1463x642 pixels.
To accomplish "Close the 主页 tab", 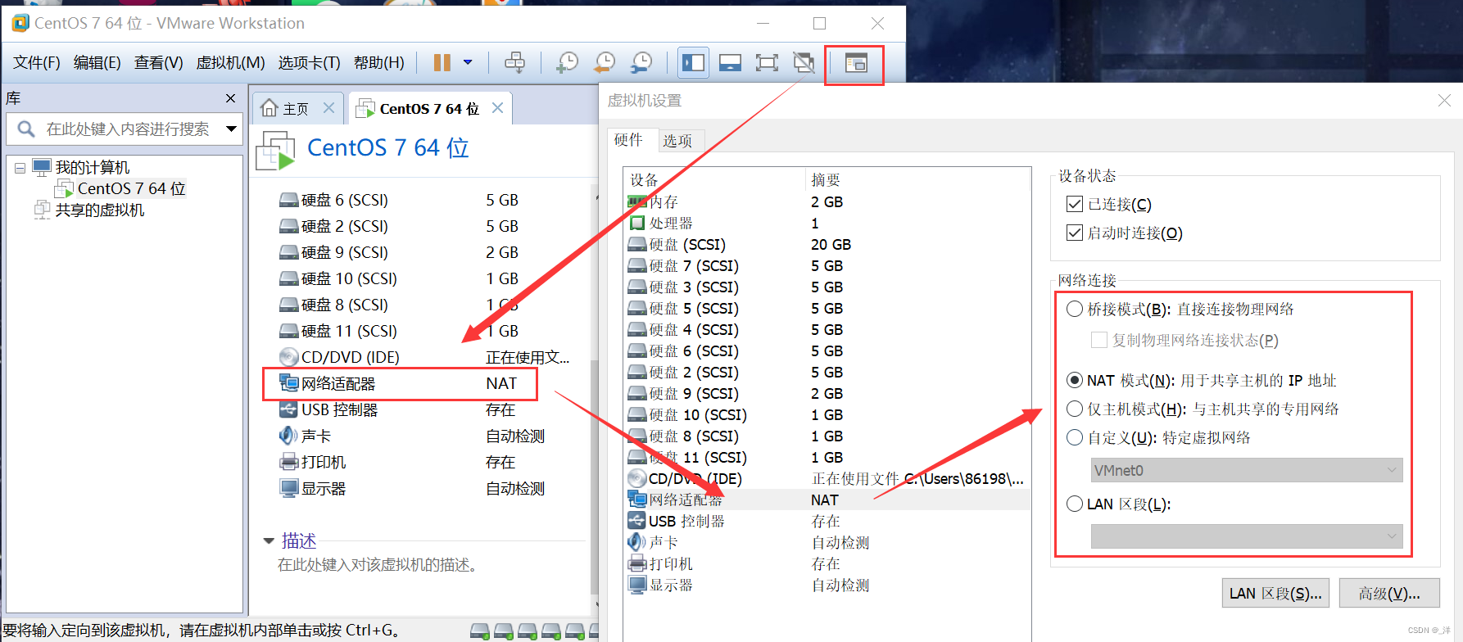I will point(328,108).
